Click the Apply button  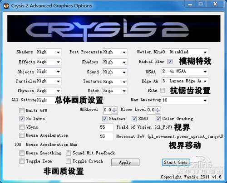point(125,163)
